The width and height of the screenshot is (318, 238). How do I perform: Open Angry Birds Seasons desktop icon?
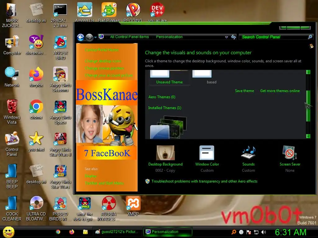[61, 80]
